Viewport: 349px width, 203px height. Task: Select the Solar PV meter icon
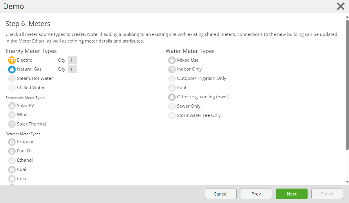click(x=12, y=106)
